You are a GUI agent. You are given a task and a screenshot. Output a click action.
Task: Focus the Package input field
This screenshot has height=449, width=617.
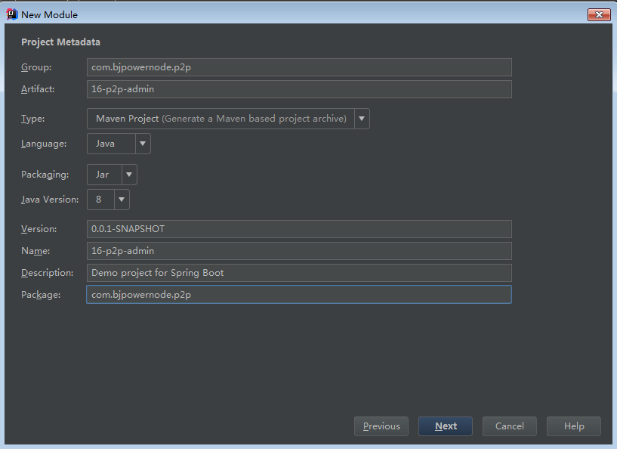[x=299, y=295]
